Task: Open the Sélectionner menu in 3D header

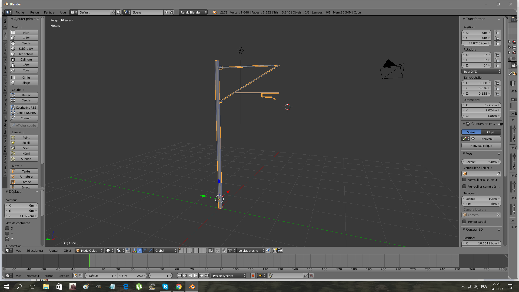Action: [x=35, y=250]
